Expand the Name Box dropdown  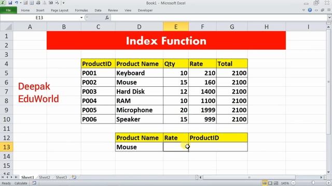coord(81,18)
